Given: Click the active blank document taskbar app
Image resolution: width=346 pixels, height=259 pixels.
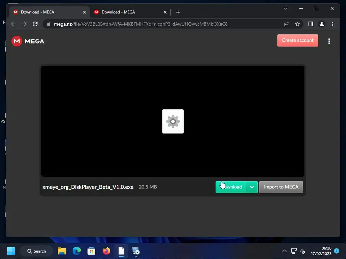Looking at the screenshot, I should tap(121, 251).
